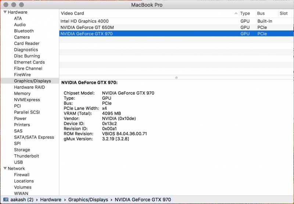The image size is (294, 204).
Task: Select Ethernet Cards in the sidebar
Action: 29,62
